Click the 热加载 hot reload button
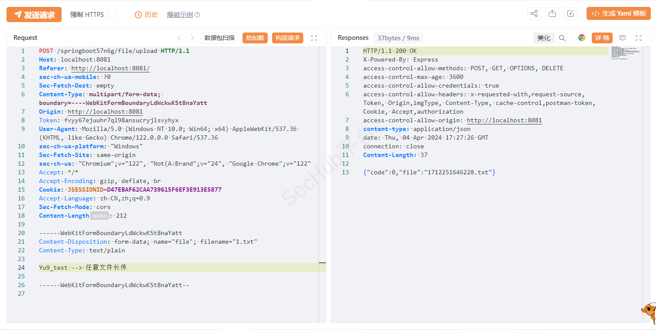Viewport: 656px width, 330px height. pyautogui.click(x=255, y=38)
